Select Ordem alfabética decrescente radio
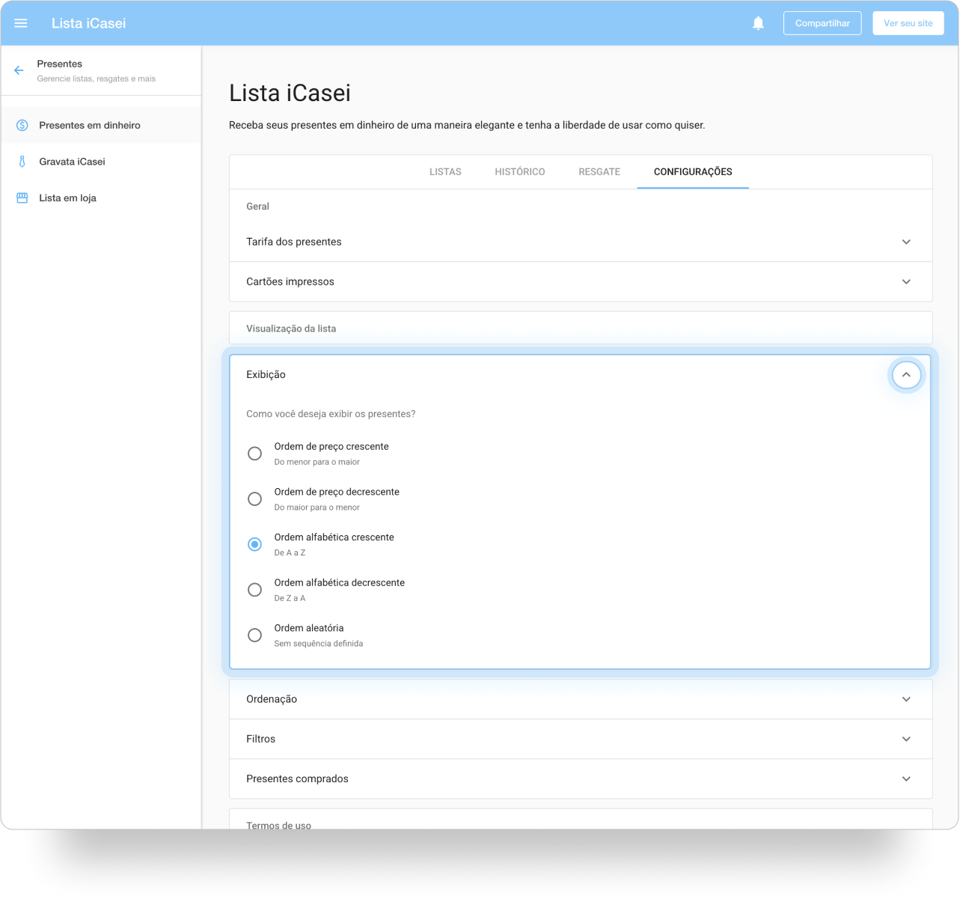Screen dimensions: 963x905 [254, 590]
